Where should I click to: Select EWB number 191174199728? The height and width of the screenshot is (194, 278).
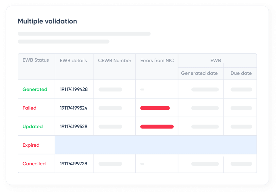[x=74, y=164]
